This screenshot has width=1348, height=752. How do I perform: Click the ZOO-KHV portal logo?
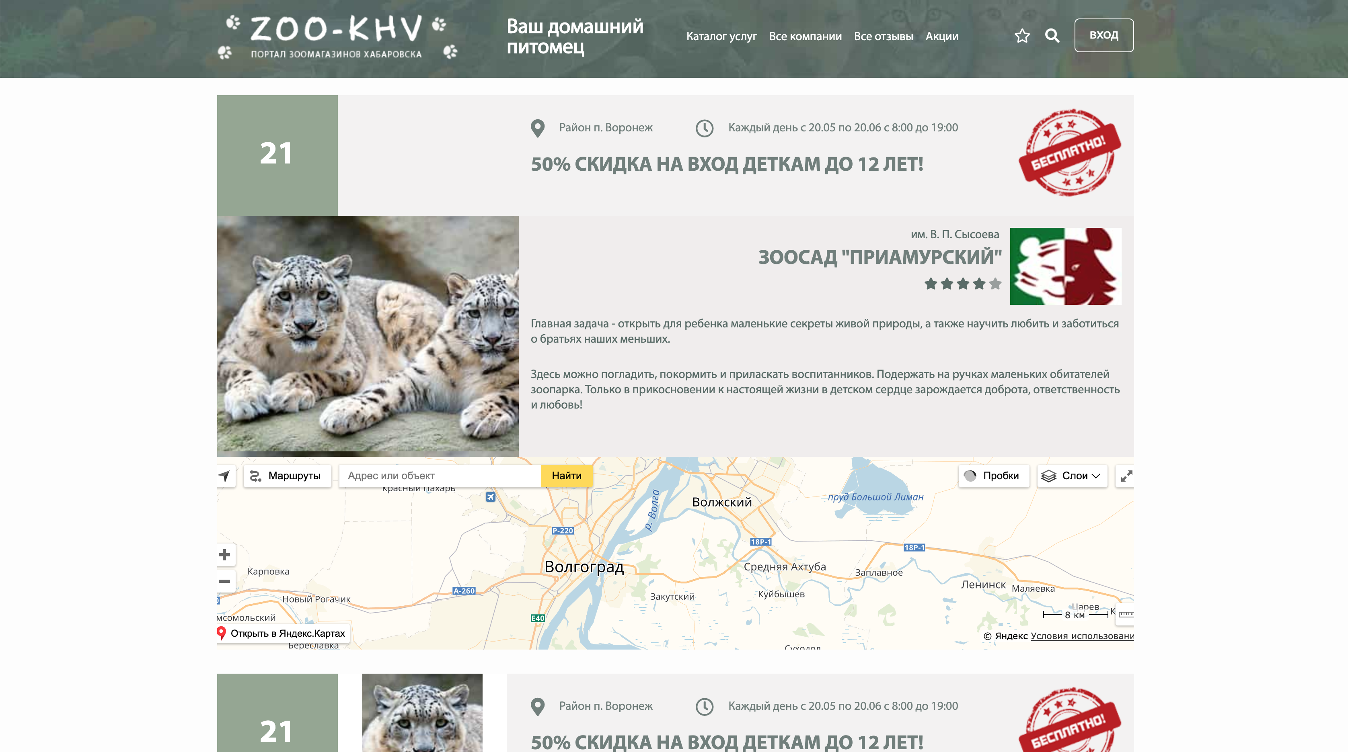click(337, 36)
